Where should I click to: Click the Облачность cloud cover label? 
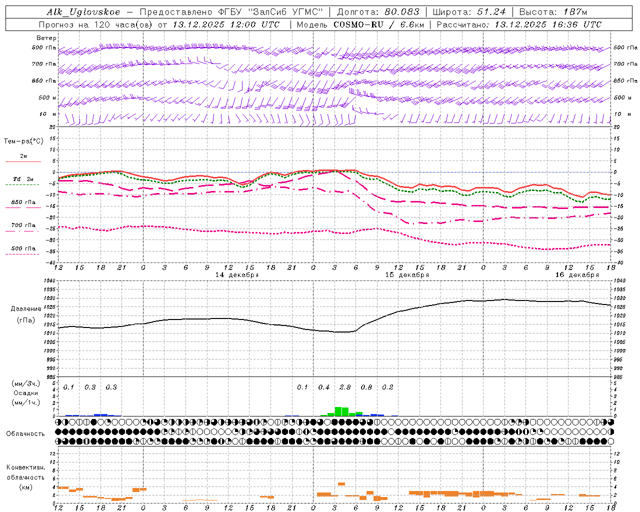25,434
